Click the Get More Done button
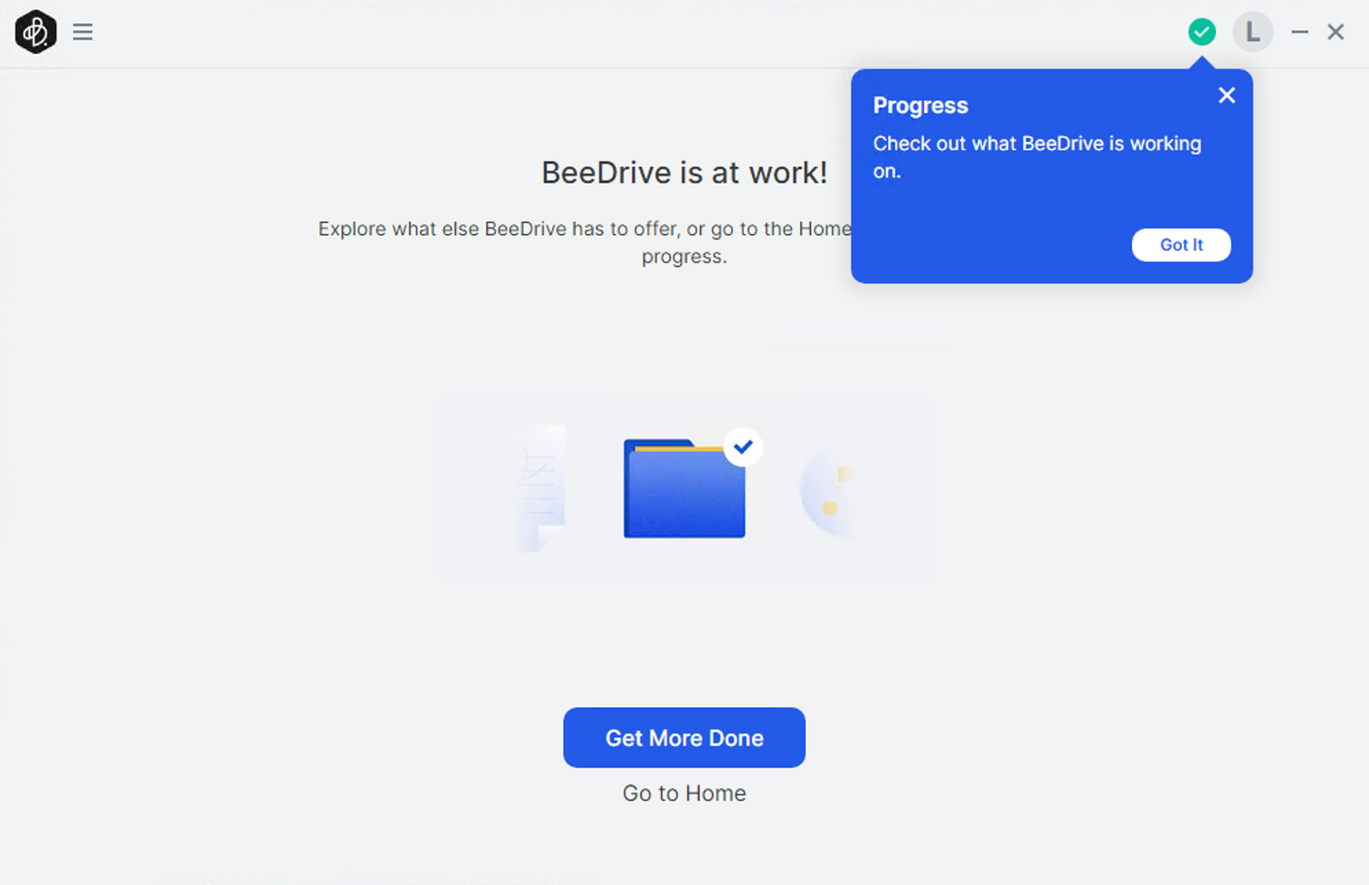 (x=684, y=737)
